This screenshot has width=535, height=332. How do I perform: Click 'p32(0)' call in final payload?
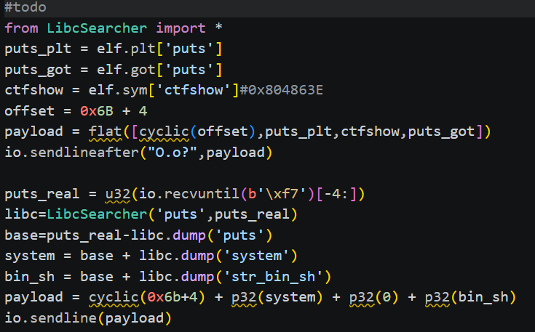click(x=374, y=297)
